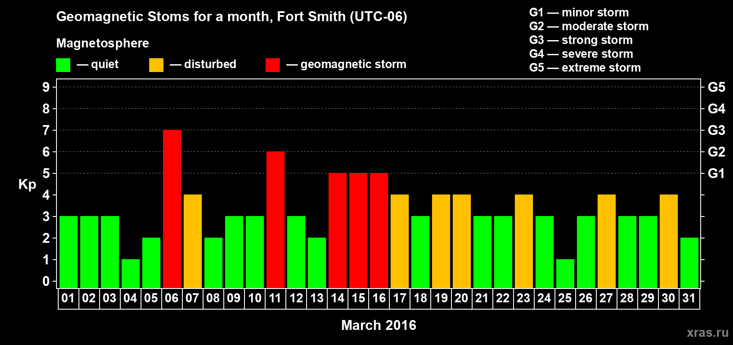The height and width of the screenshot is (345, 733).
Task: Select the orange bar for day 30
Action: coord(669,241)
